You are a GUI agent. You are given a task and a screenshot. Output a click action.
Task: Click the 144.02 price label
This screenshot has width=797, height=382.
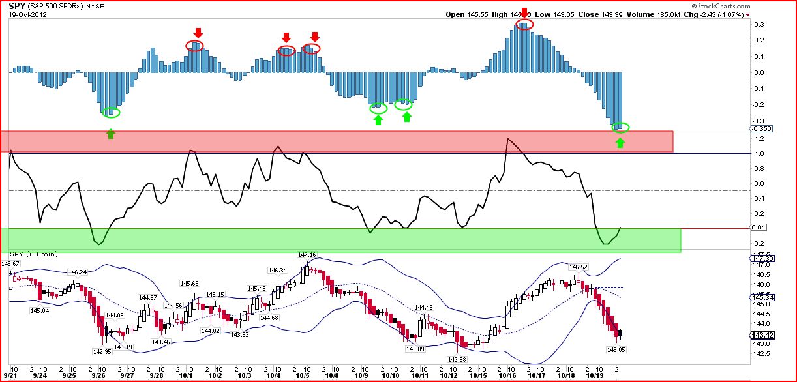tap(211, 331)
